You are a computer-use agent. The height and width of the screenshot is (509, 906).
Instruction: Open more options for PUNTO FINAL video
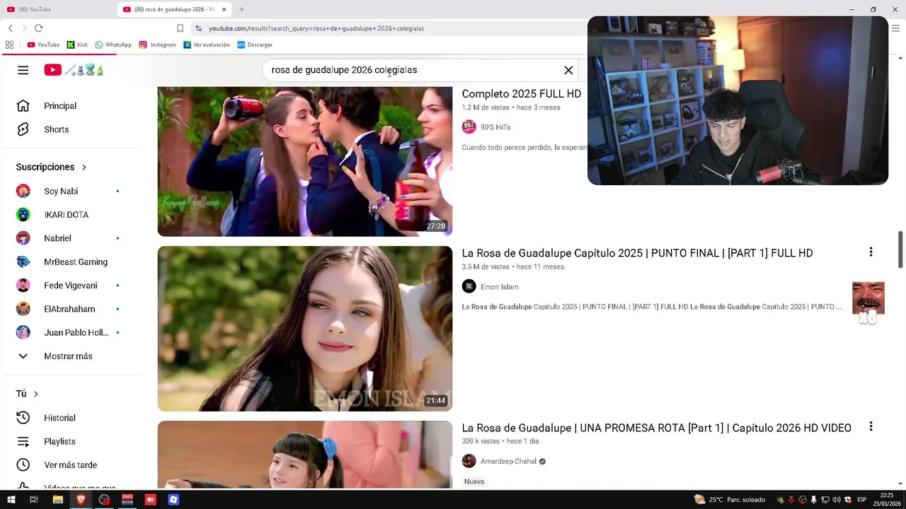click(x=871, y=252)
